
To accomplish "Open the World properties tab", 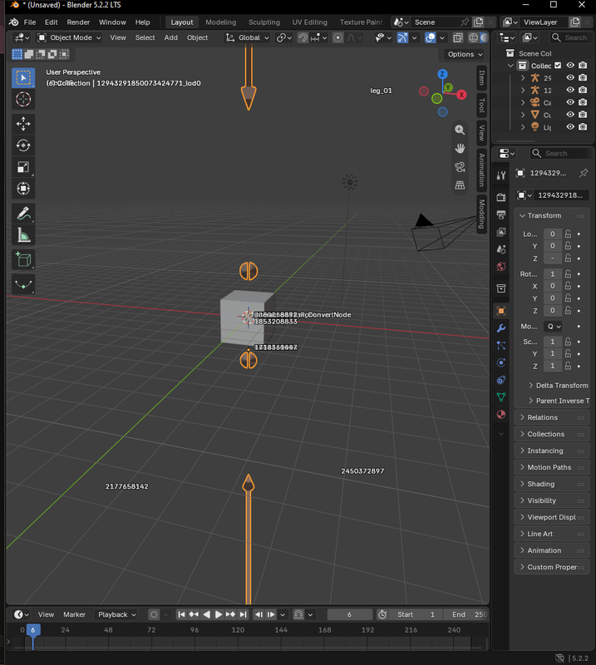I will [x=501, y=267].
